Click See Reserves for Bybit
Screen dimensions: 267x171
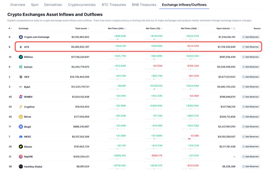tap(250, 87)
